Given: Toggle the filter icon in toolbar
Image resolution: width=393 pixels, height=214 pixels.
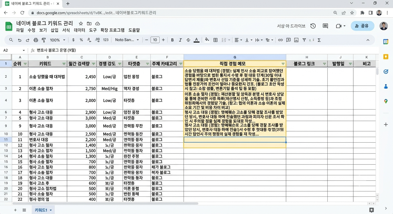Looking at the screenshot, I should [x=304, y=40].
